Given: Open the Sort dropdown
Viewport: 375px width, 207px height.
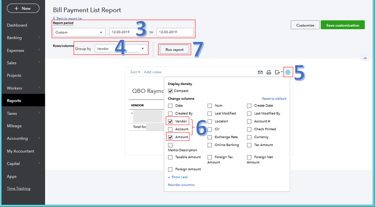Looking at the screenshot, I should (136, 72).
